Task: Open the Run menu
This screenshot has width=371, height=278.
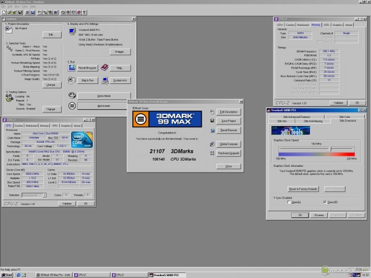Action: [17, 7]
